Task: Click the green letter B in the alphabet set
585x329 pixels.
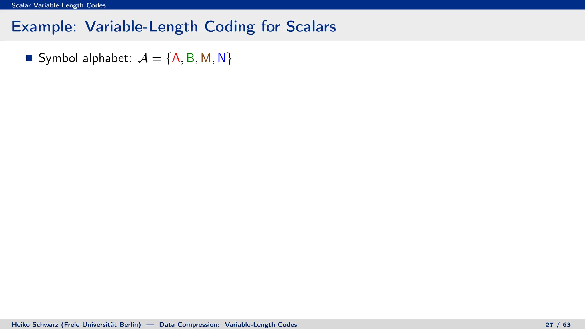Action: pos(190,58)
